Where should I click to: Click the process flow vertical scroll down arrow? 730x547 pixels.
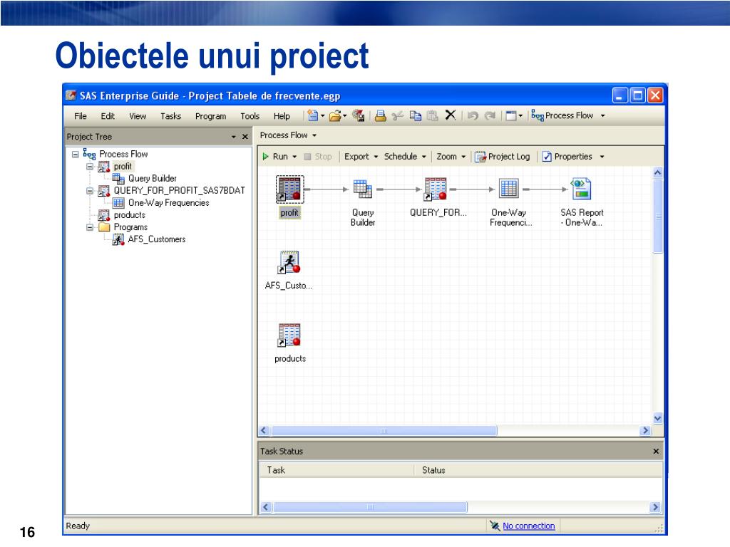[657, 418]
